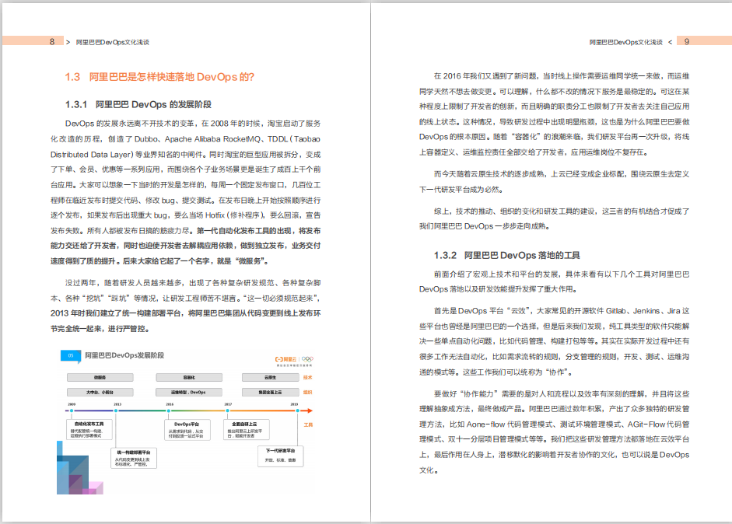Image resolution: width=732 pixels, height=524 pixels.
Task: Click the 自动化发布工具 card in the figure
Action: point(89,429)
